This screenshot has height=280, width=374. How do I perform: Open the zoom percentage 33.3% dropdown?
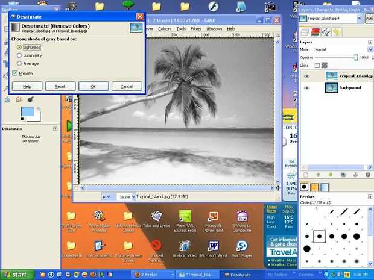[133, 197]
